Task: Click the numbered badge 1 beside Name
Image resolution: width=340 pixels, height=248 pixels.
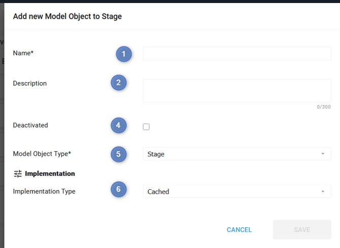Action: point(123,54)
